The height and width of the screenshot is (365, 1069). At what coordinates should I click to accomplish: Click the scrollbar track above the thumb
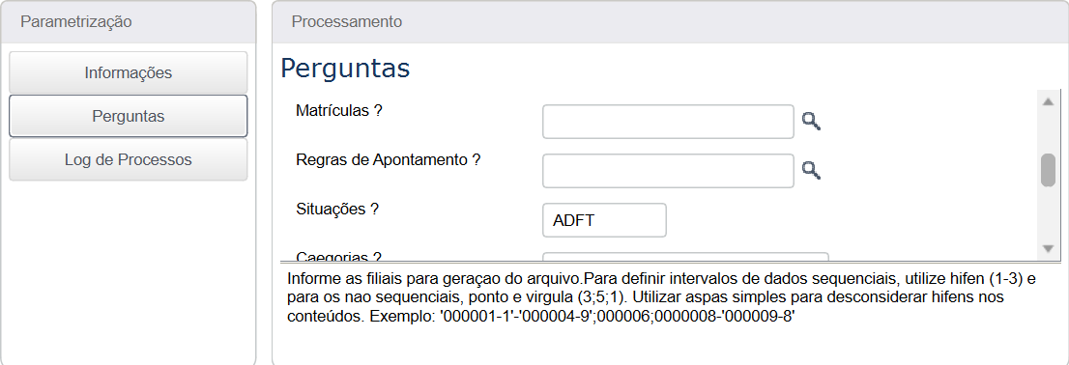click(1048, 131)
